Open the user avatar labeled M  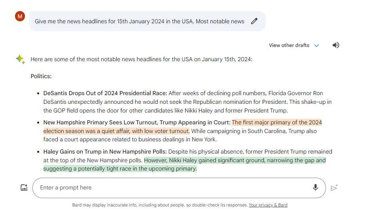pos(20,16)
